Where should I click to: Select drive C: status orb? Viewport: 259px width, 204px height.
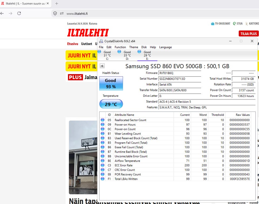coord(99,52)
